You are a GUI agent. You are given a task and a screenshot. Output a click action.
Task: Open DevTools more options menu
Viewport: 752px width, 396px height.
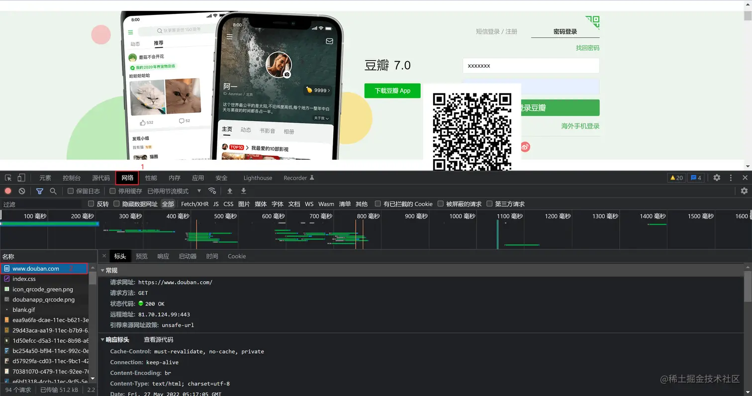click(x=731, y=178)
